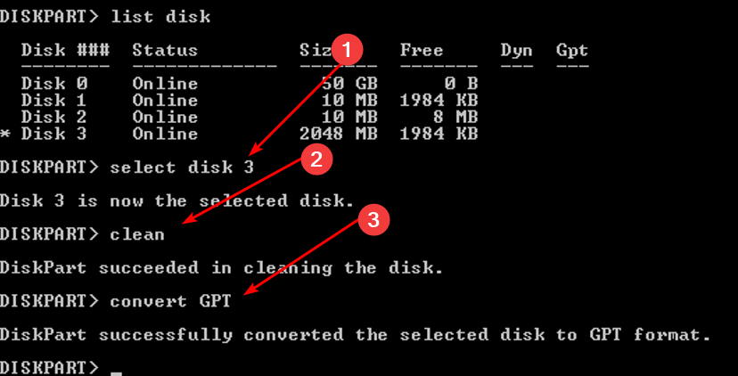The image size is (738, 376).
Task: Click the "Disk 3 is now the selected disk" message
Action: [x=176, y=200]
